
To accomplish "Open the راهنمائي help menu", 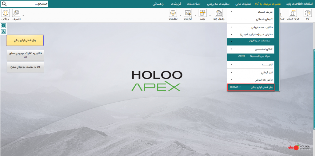I will [159, 4].
